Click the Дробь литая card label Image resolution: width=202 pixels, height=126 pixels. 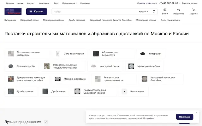click(58, 91)
